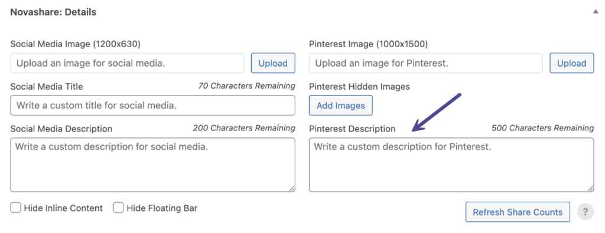Click the Social Media Title label
605x233 pixels.
point(47,87)
